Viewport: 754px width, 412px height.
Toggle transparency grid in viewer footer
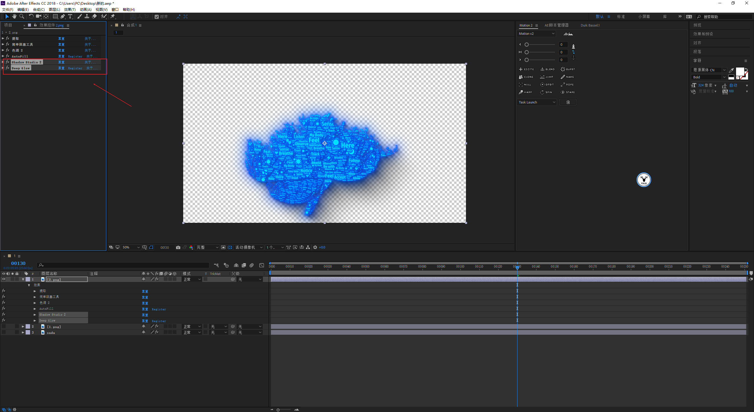coord(230,247)
